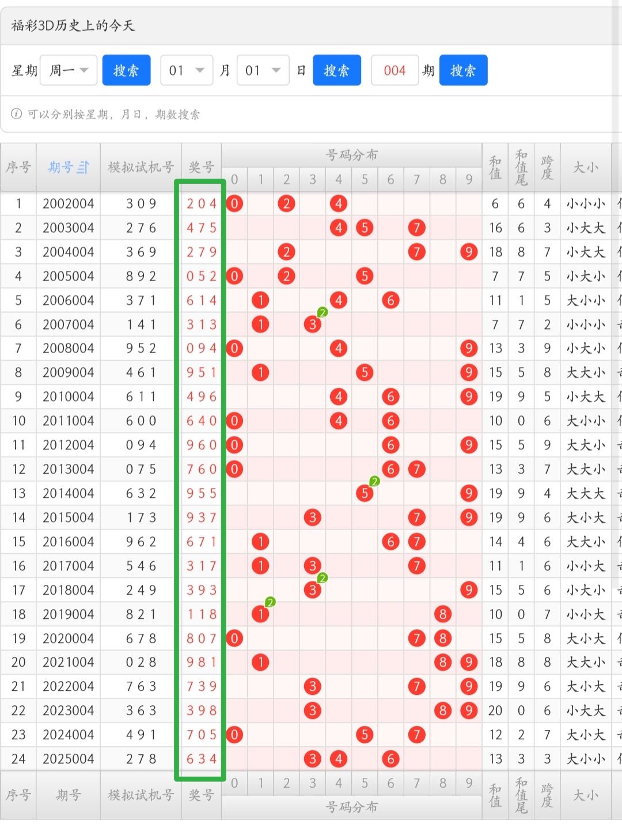
Task: Click the info icon beside search hint
Action: point(17,114)
